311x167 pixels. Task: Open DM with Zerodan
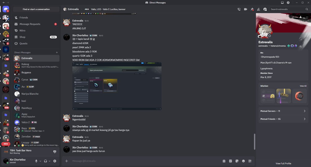pyautogui.click(x=36, y=136)
